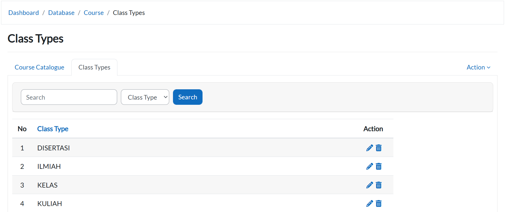Edit the KELAS class type
The height and width of the screenshot is (212, 507).
coord(369,185)
